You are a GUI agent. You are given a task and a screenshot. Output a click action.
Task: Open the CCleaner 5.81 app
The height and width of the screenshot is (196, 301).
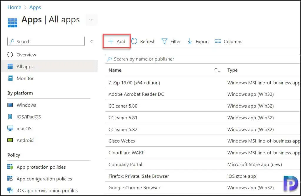(123, 118)
